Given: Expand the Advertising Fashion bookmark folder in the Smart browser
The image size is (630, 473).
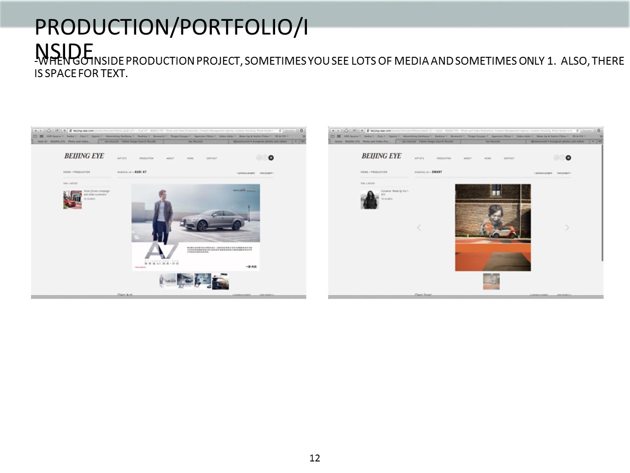Looking at the screenshot, I should click(417, 136).
